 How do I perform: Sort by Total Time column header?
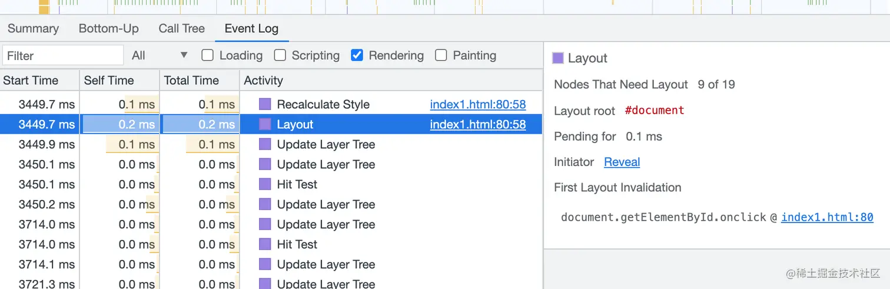200,80
